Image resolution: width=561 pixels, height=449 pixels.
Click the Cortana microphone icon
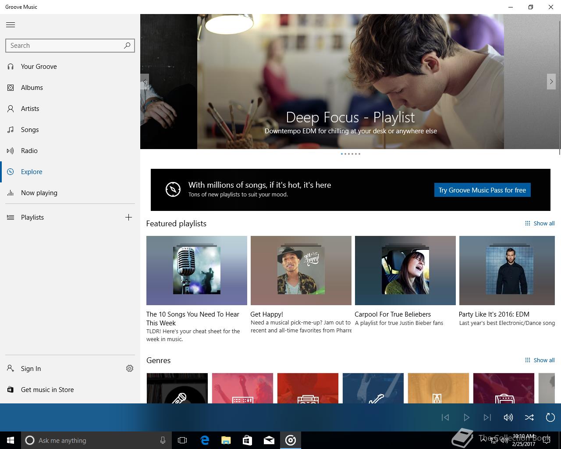pos(163,440)
